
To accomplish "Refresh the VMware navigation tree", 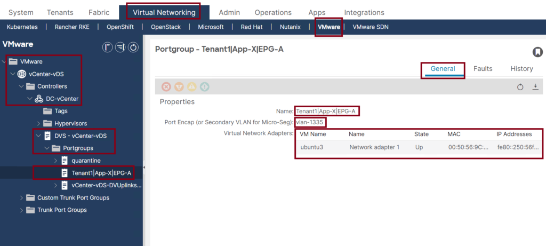I will point(133,47).
